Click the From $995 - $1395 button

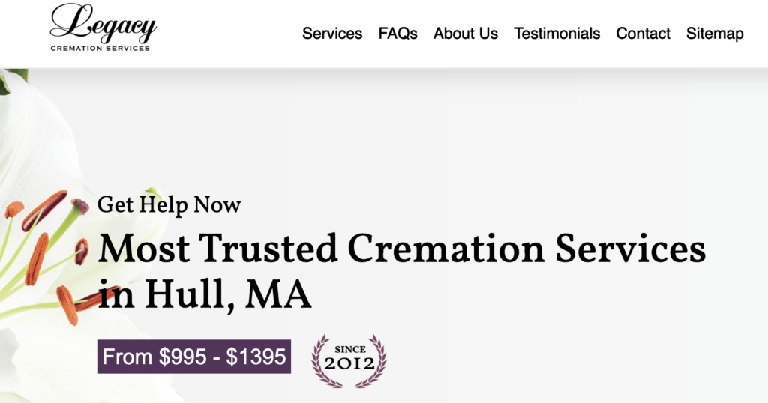(x=194, y=357)
